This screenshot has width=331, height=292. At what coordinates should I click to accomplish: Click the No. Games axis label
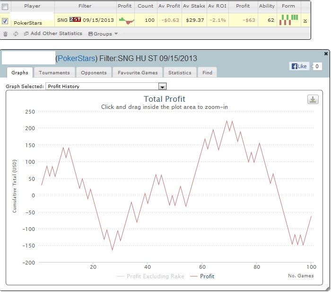[x=301, y=276]
